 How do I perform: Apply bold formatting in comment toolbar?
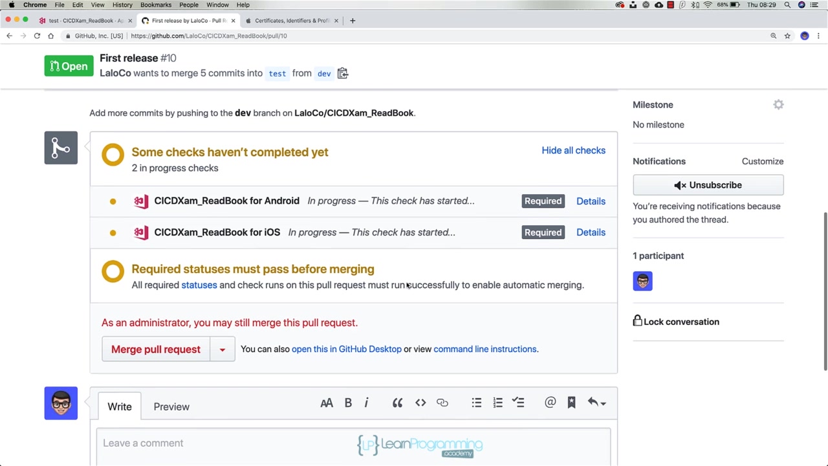(348, 403)
